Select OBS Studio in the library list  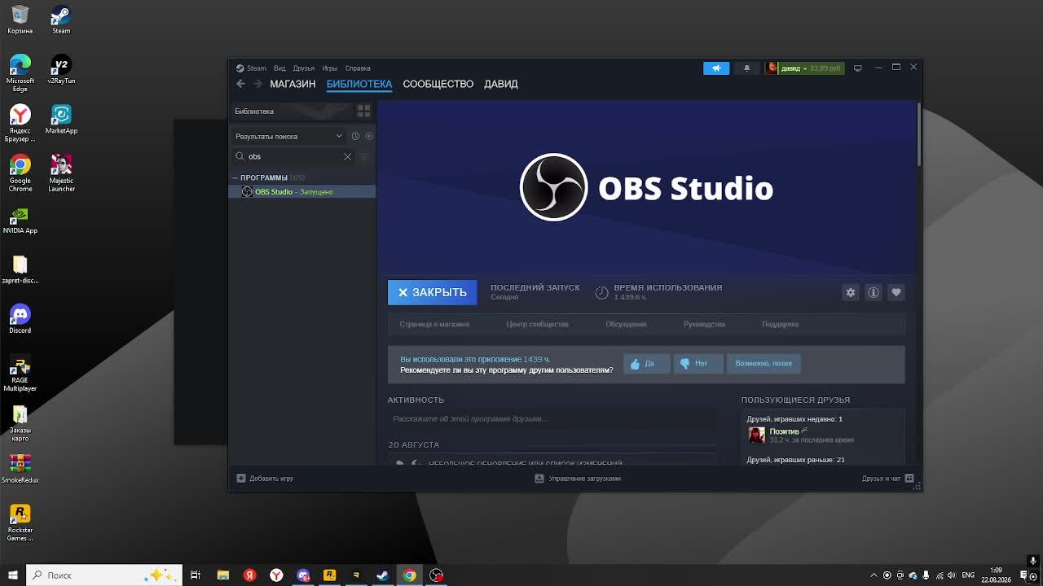(x=302, y=192)
